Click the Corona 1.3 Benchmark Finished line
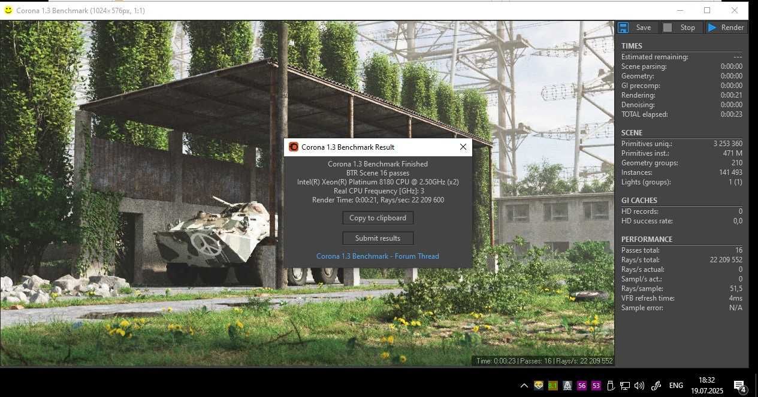Screen dimensions: 758x397 (378, 164)
